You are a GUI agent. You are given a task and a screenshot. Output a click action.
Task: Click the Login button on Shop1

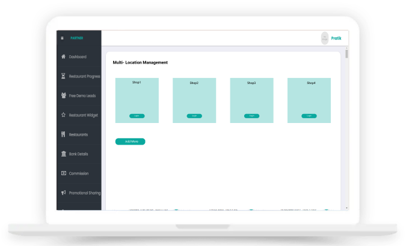click(137, 116)
